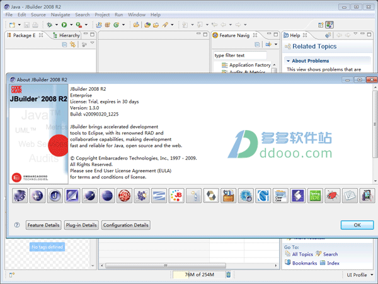Switch to the Hierarchy tab
Image resolution: width=378 pixels, height=284 pixels.
point(66,35)
